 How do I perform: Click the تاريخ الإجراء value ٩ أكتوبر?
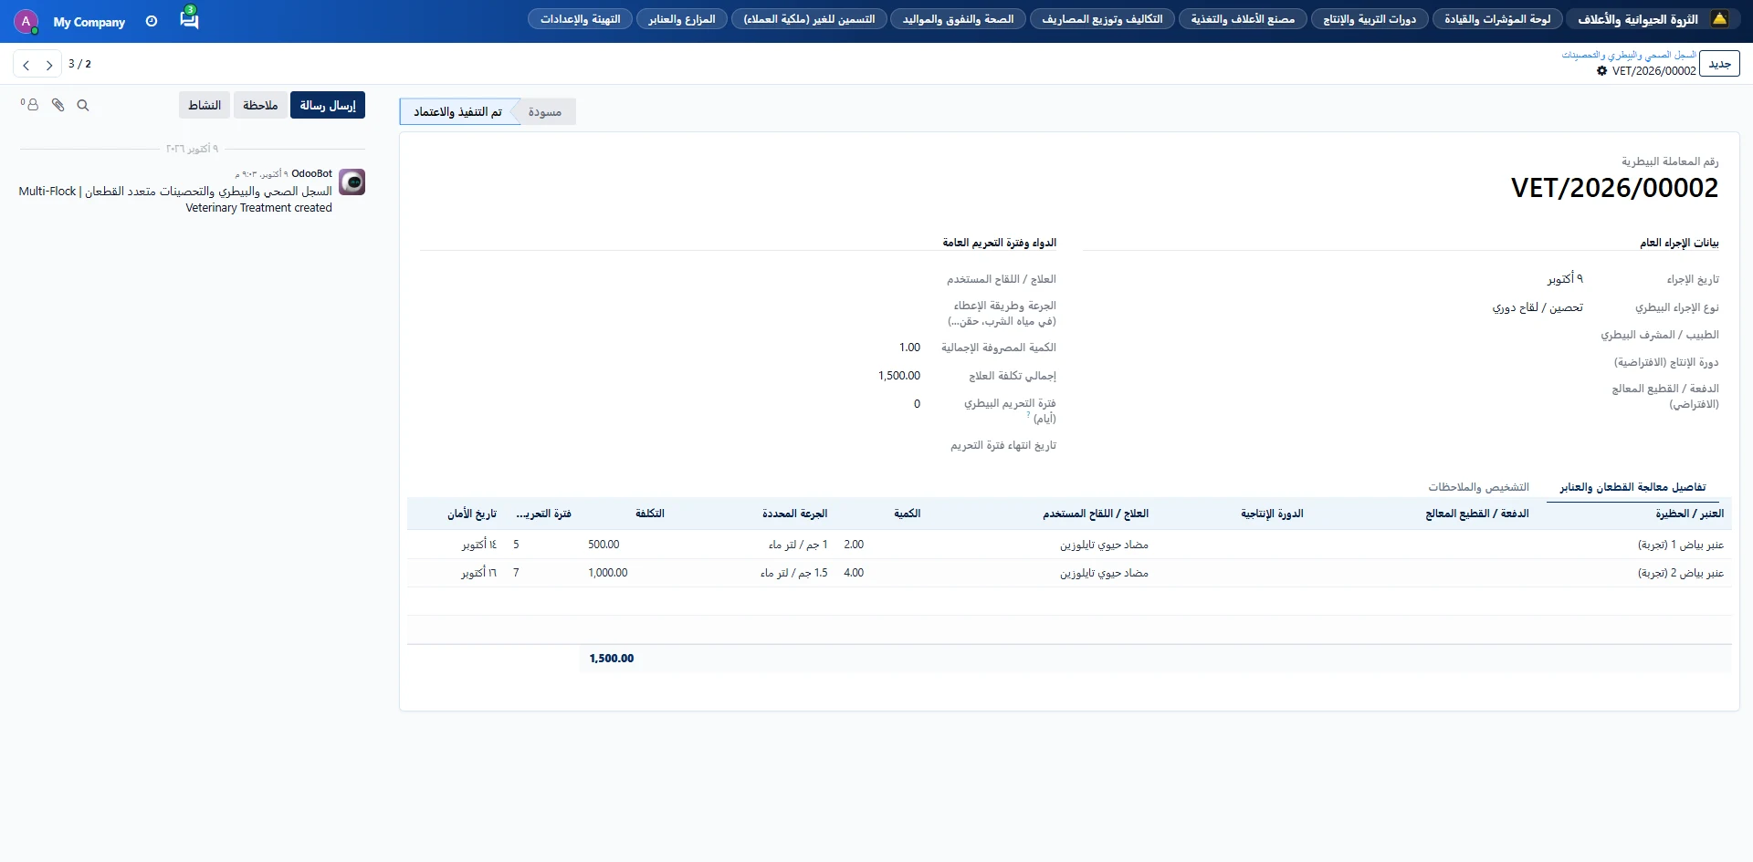pos(1565,279)
